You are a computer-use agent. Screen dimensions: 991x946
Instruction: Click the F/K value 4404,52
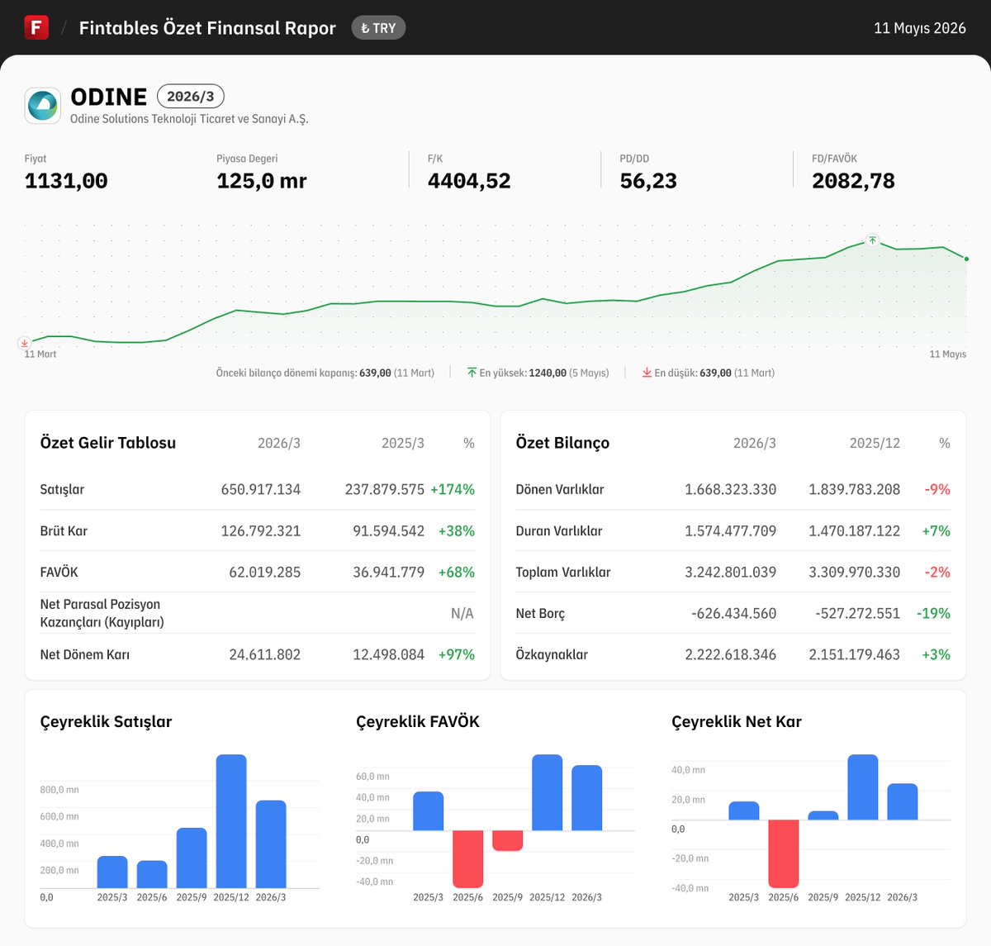tap(469, 181)
